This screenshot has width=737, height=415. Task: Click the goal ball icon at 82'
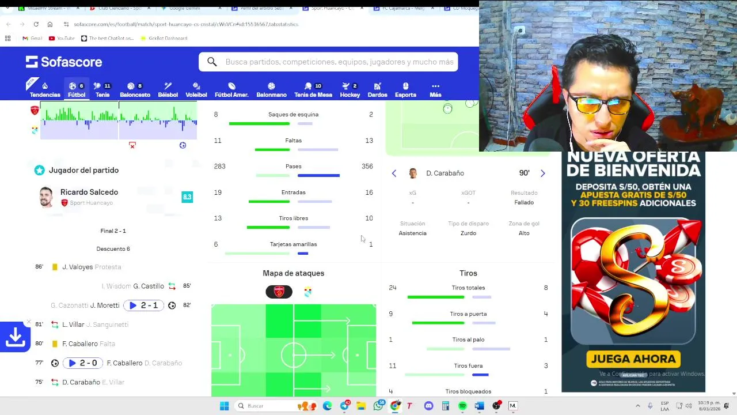click(x=172, y=305)
